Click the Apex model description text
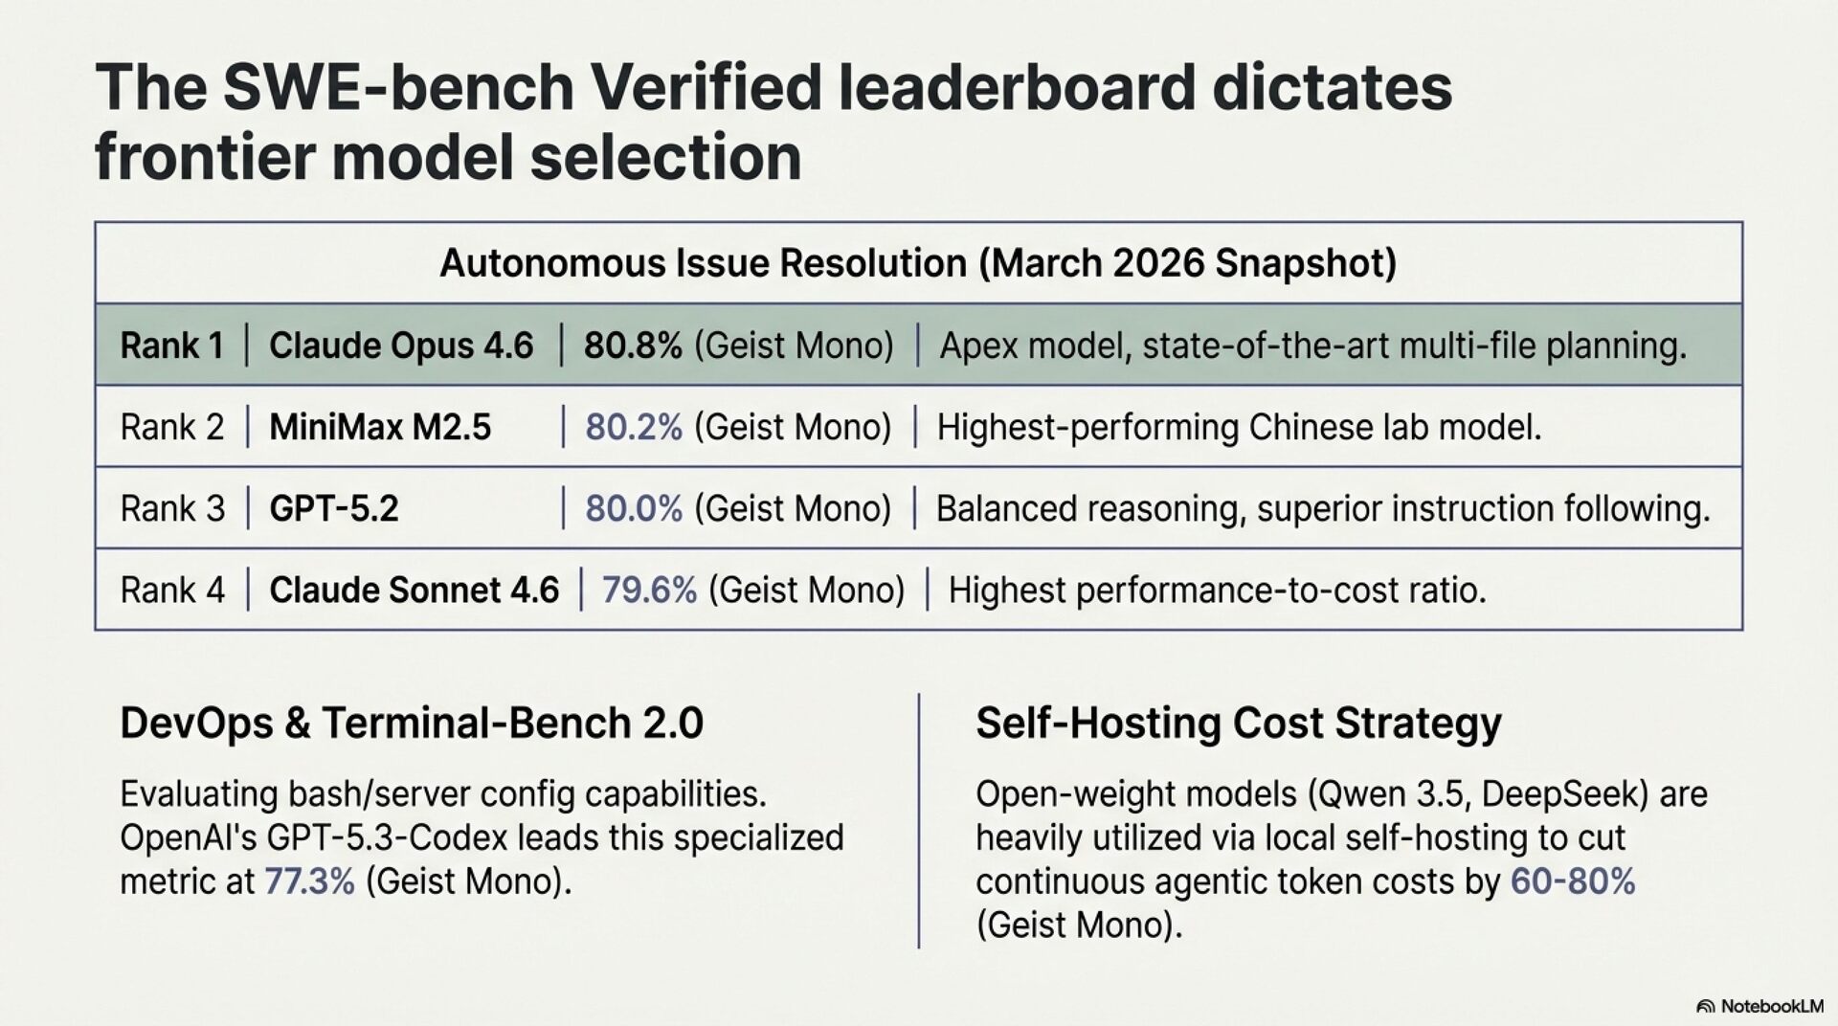1838x1026 pixels. point(1312,346)
